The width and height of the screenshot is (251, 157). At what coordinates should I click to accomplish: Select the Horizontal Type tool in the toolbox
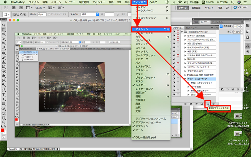[x=4, y=94]
